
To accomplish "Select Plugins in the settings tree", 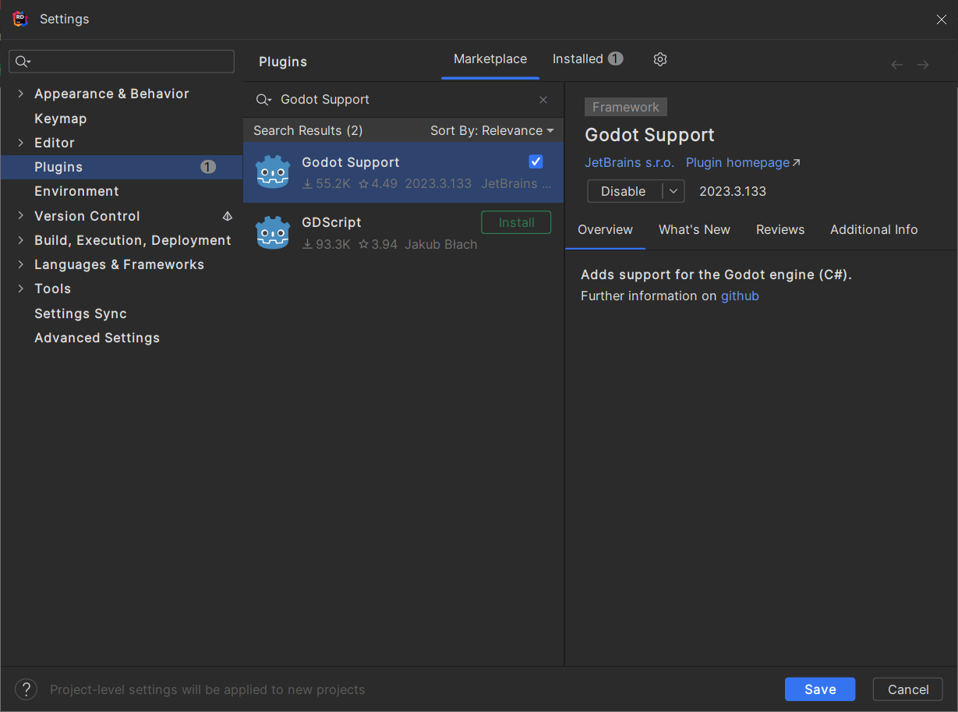I will point(122,167).
